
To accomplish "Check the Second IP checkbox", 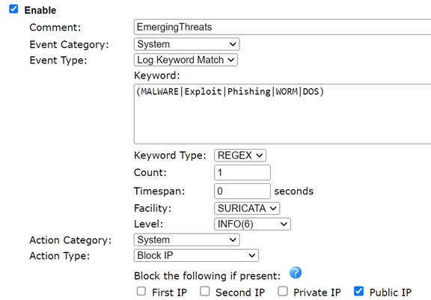I will tap(205, 291).
